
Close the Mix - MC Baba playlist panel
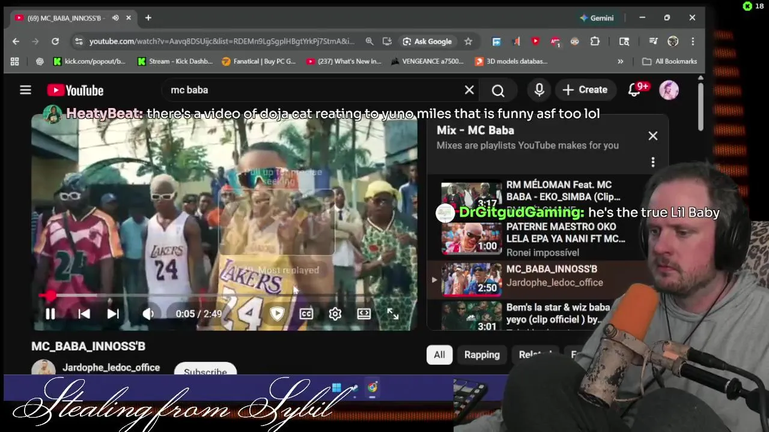tap(653, 136)
